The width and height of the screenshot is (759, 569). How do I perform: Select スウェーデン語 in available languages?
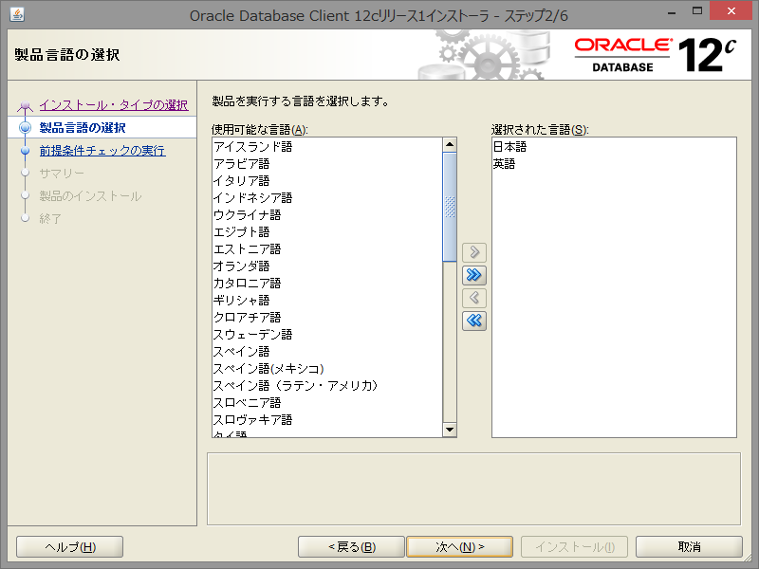click(327, 335)
